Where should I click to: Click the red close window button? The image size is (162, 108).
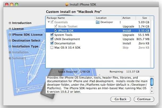[x=7, y=5]
